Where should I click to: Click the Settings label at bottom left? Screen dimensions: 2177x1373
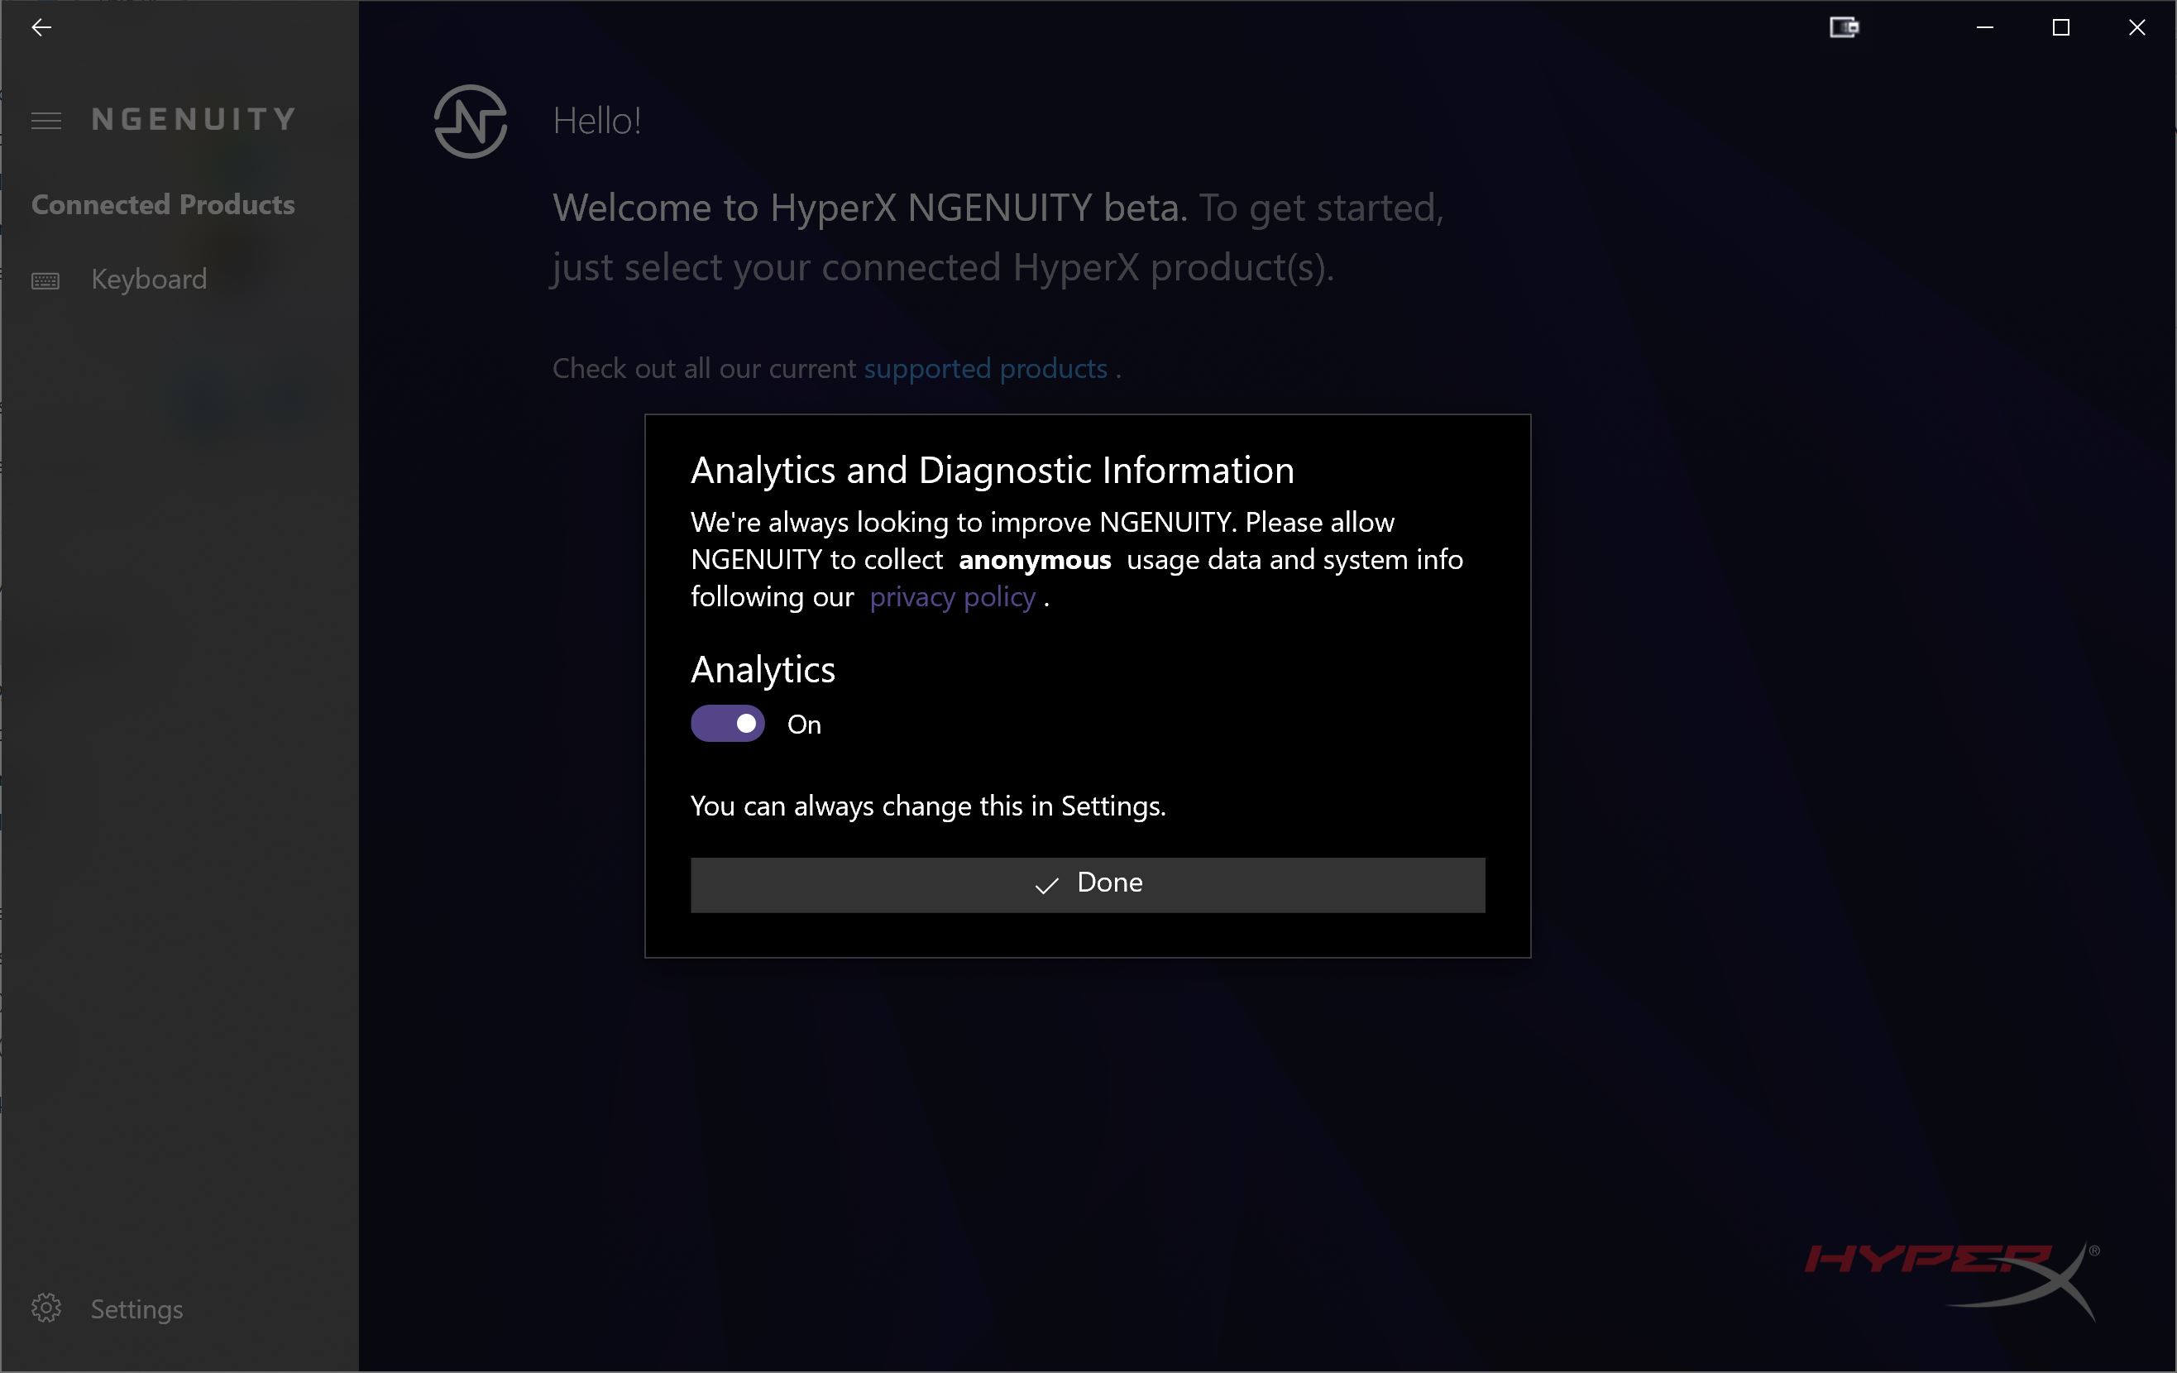pyautogui.click(x=137, y=1308)
